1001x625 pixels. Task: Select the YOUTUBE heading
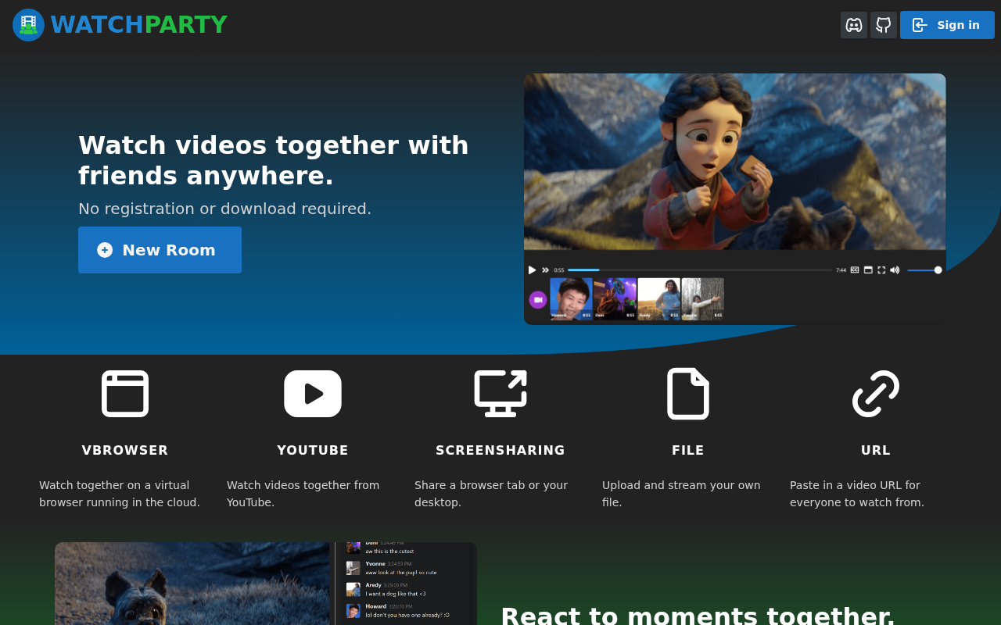click(x=313, y=451)
